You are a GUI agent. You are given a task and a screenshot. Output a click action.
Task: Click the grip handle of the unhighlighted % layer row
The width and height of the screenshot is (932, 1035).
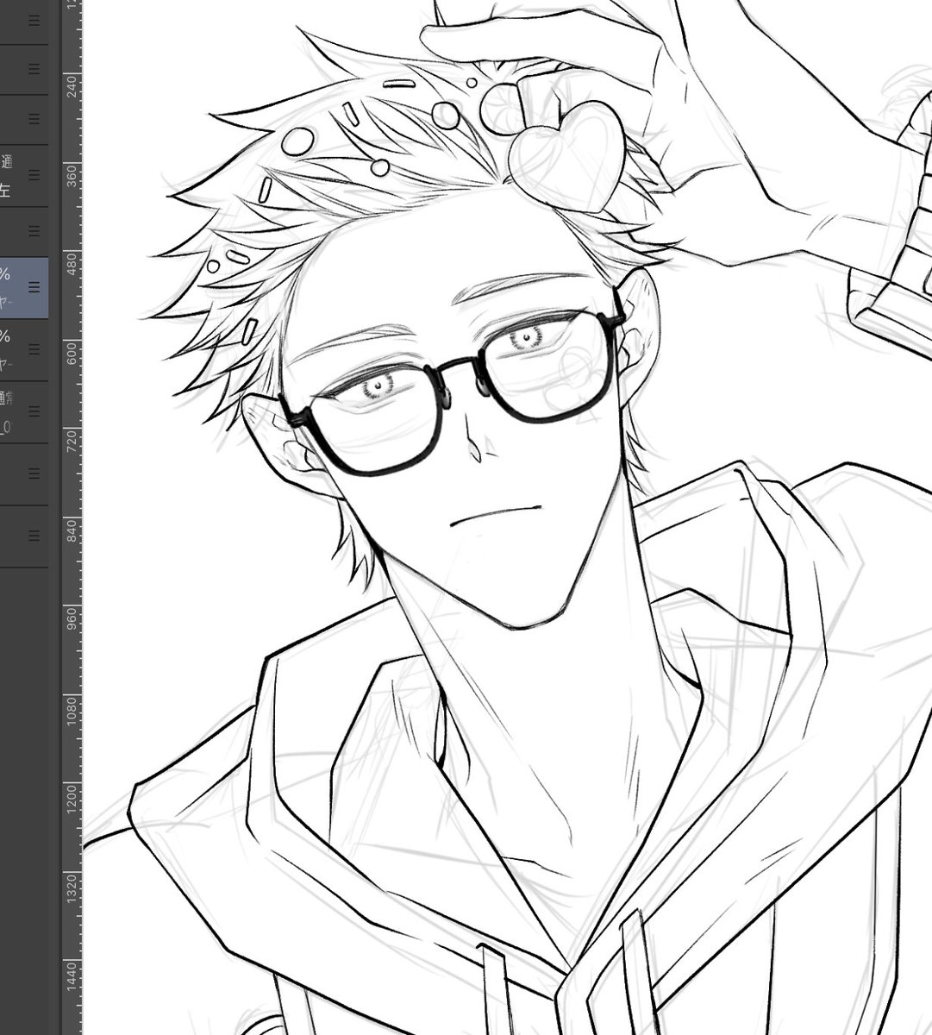pos(34,349)
